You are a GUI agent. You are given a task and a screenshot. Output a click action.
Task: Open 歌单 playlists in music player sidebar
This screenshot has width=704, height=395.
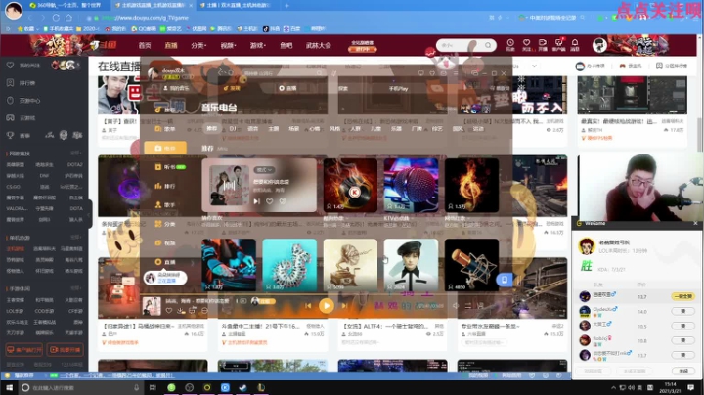(x=165, y=129)
